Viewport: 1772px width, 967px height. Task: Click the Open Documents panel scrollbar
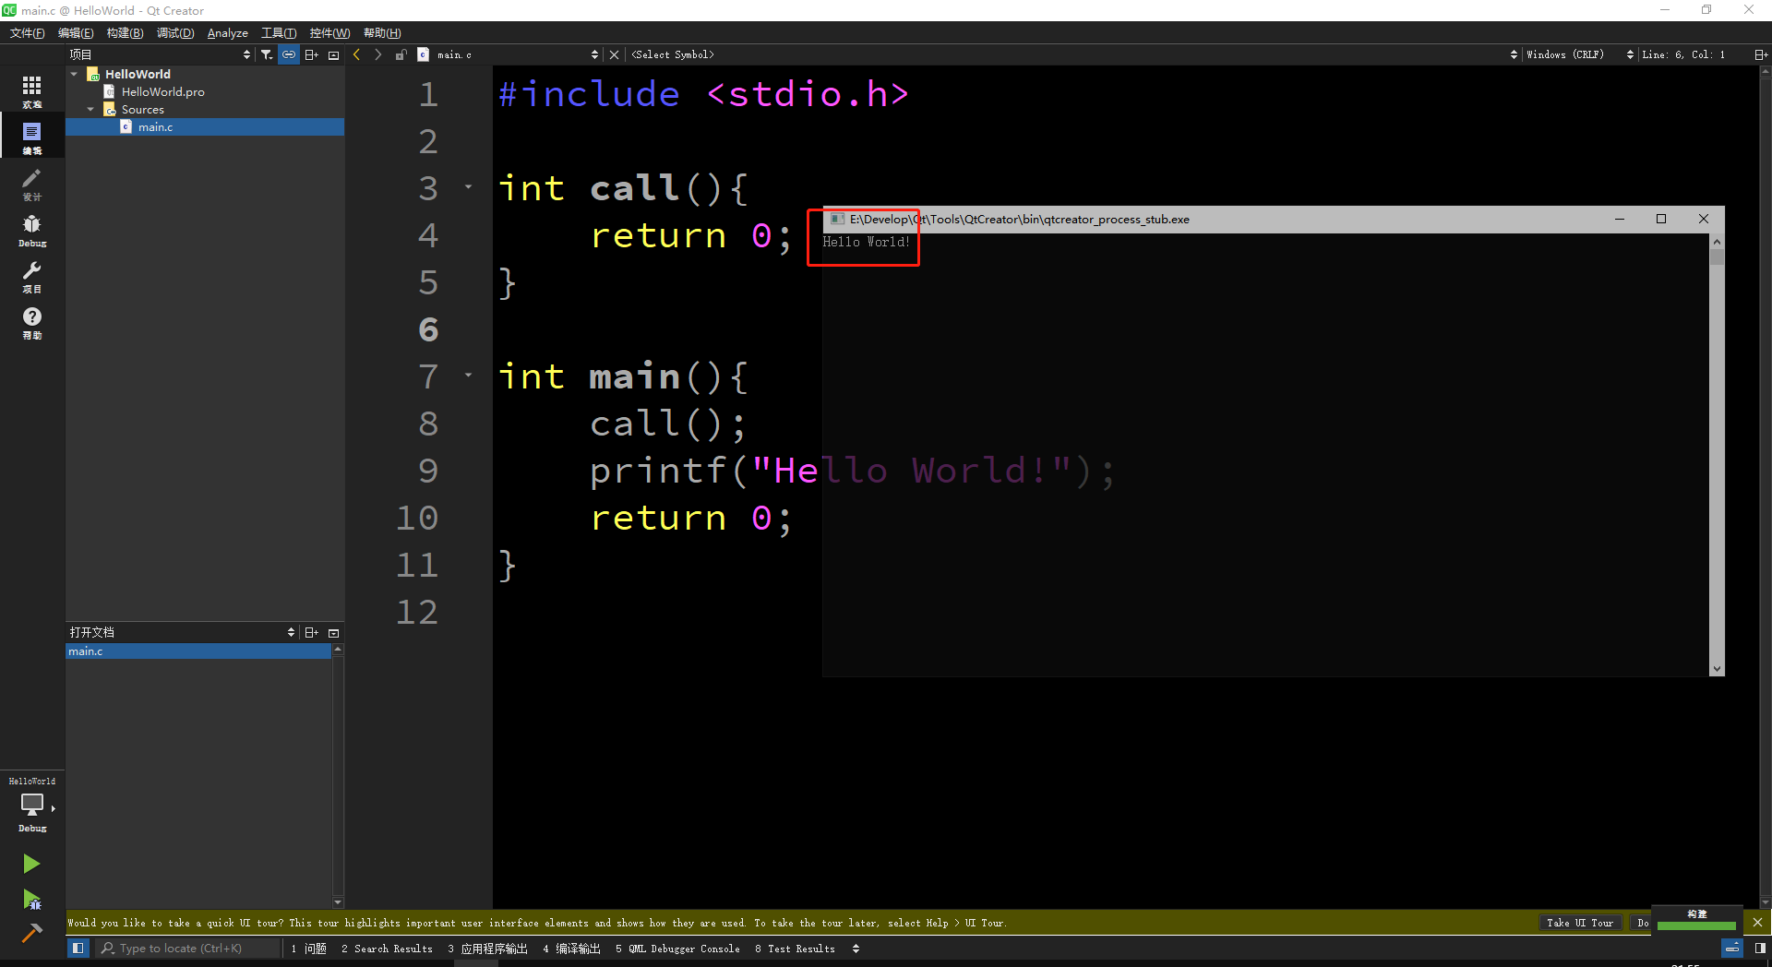tap(338, 776)
